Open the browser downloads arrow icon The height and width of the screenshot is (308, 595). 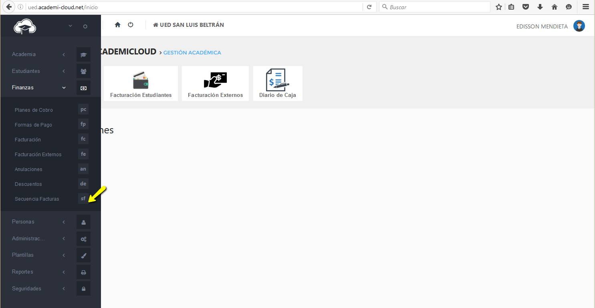[x=540, y=7]
